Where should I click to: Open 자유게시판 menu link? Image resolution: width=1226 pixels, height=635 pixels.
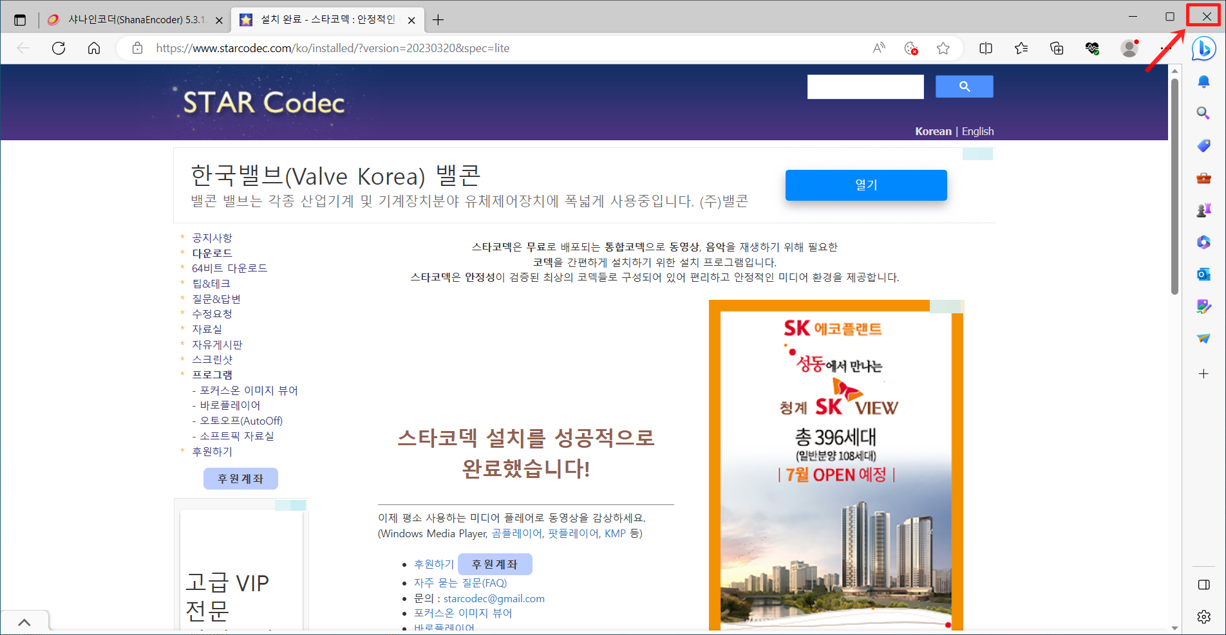tap(217, 345)
